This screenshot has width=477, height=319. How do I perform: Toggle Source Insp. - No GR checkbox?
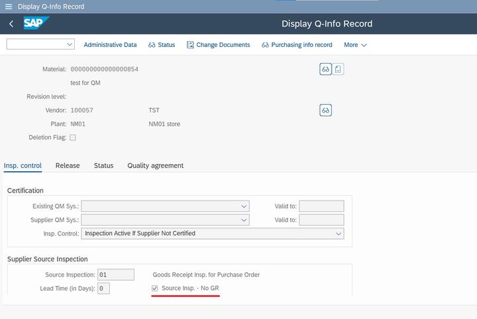click(x=155, y=289)
